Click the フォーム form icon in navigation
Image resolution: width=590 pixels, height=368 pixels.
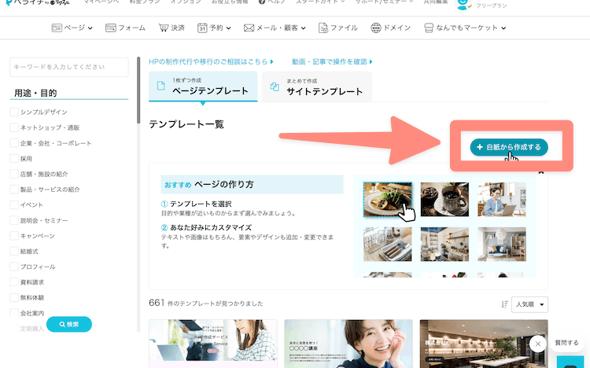tap(111, 28)
